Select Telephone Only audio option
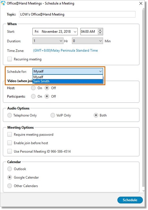The image size is (148, 210). click(10, 115)
